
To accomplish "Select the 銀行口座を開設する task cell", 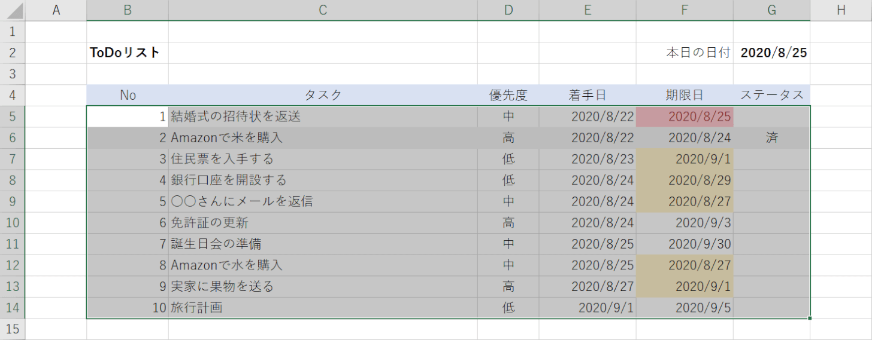I will click(323, 180).
